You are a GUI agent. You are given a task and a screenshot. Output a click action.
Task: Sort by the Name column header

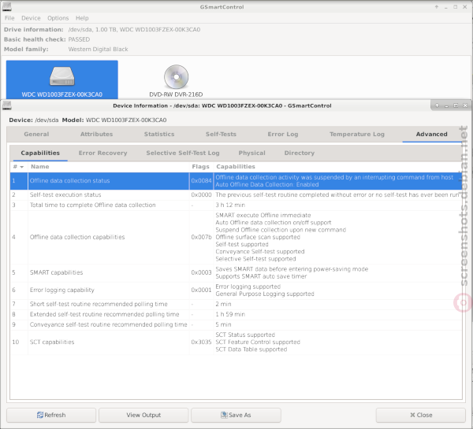pyautogui.click(x=109, y=167)
